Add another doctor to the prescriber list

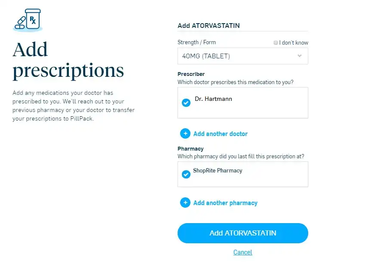coord(221,133)
